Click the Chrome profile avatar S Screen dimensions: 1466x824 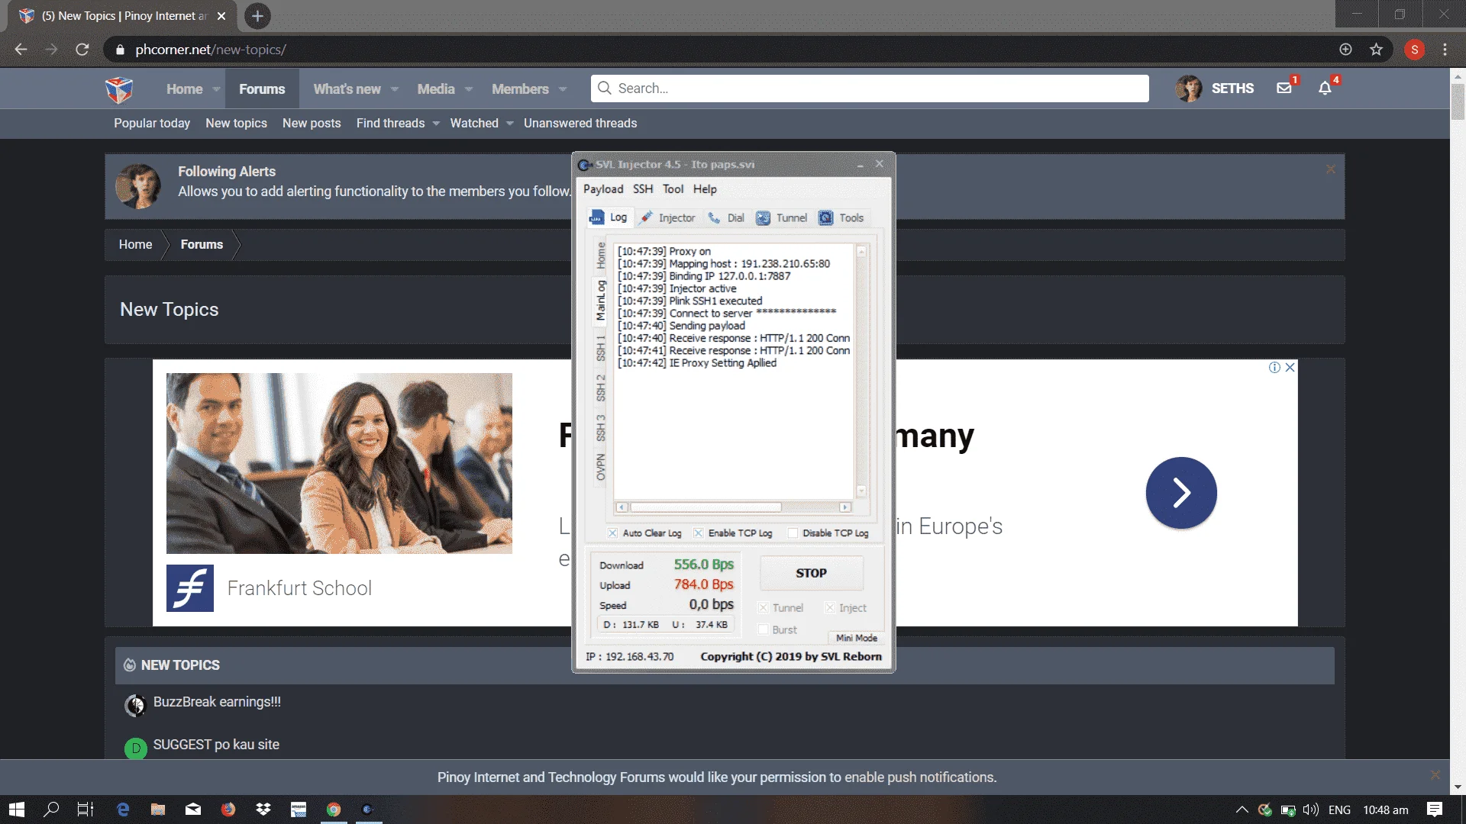pyautogui.click(x=1414, y=50)
